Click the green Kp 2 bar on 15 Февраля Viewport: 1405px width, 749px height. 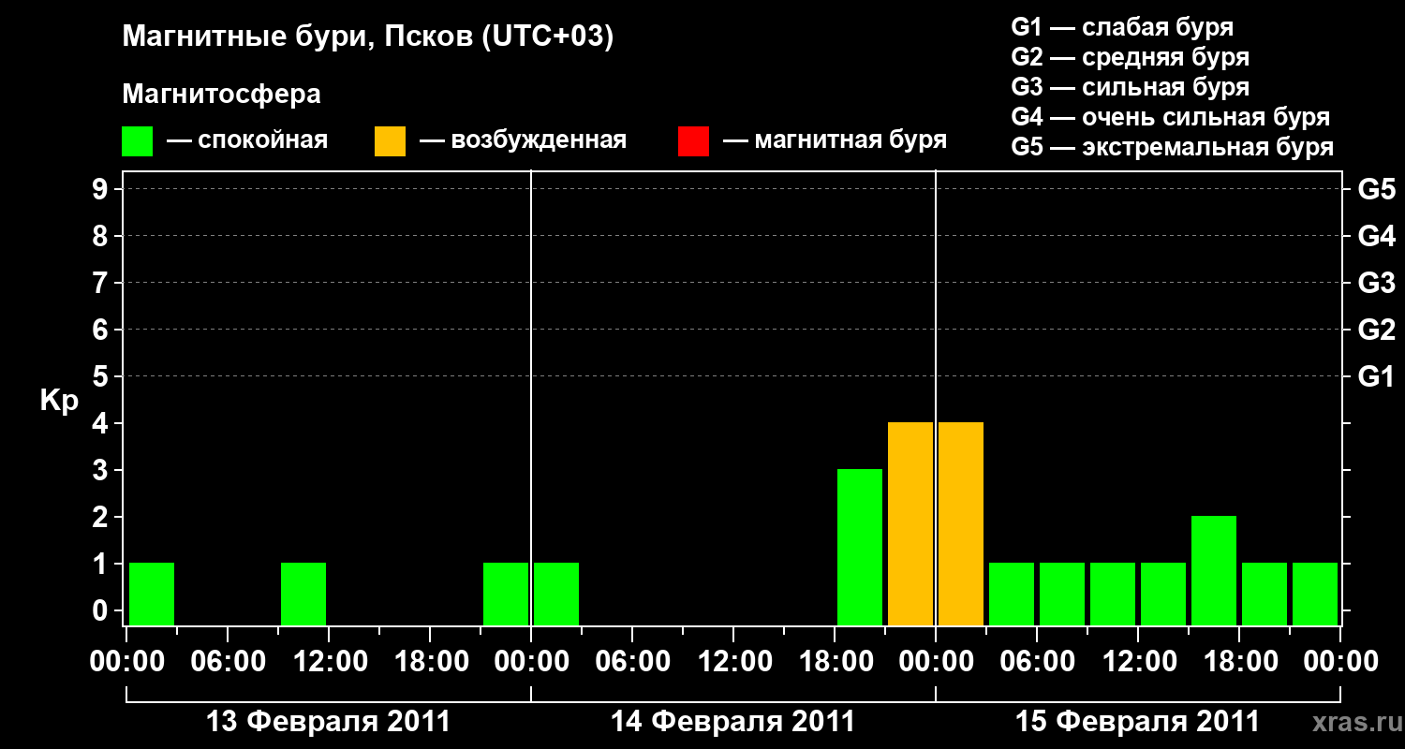1214,570
